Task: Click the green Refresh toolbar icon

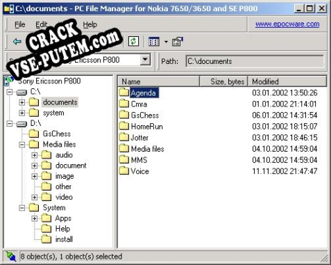Action: [133, 42]
